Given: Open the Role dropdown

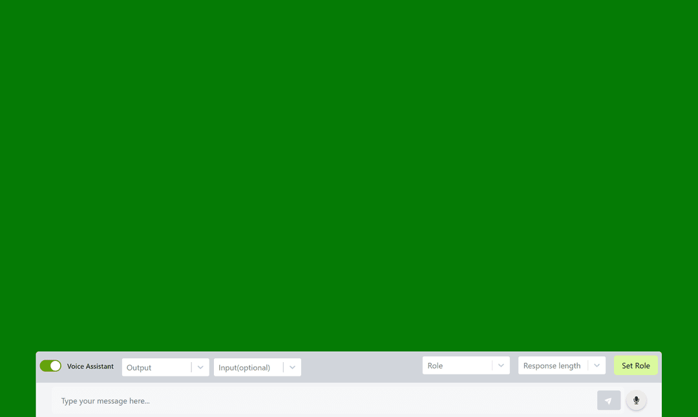Looking at the screenshot, I should pos(465,365).
